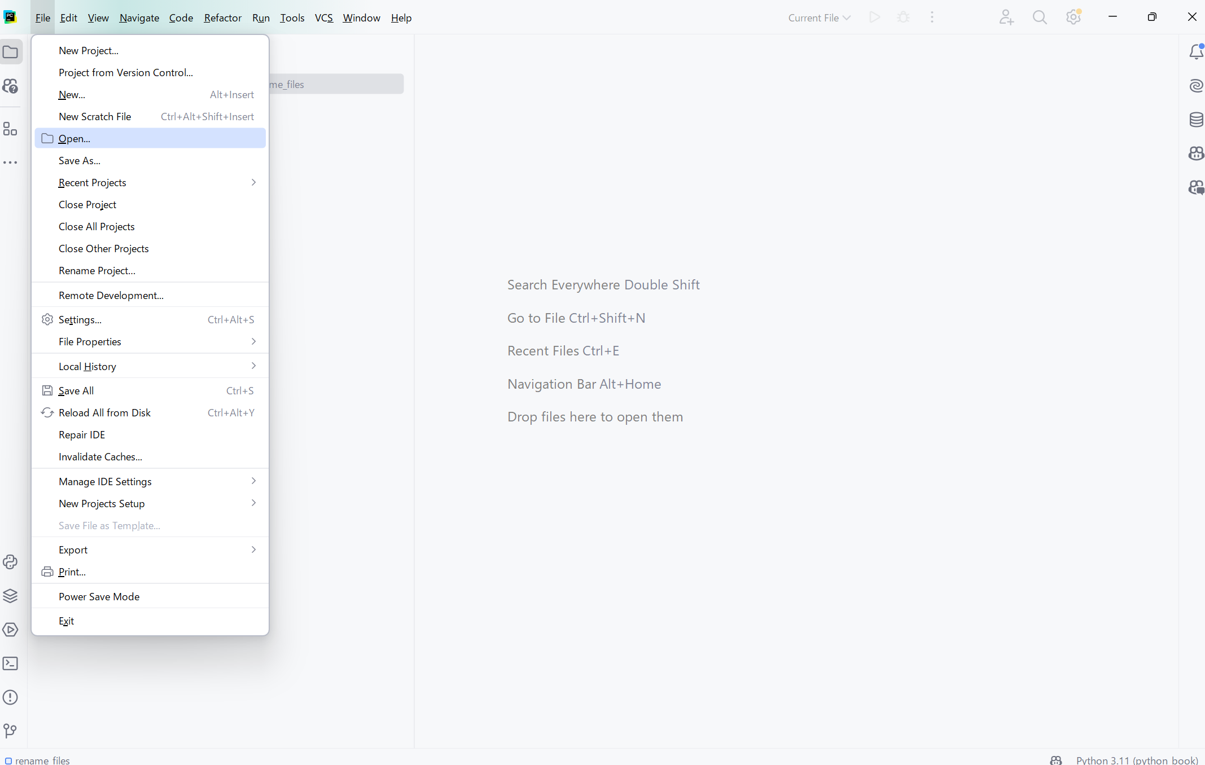Click the Search Everywhere magnifier icon
1205x765 pixels.
(x=1040, y=17)
